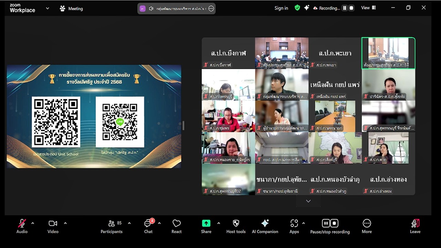
Task: Click Pause/stop recording in bottom toolbar
Action: (x=330, y=226)
